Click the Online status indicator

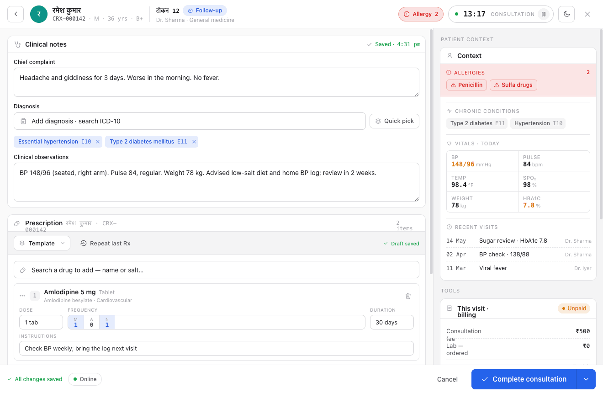[x=85, y=379]
